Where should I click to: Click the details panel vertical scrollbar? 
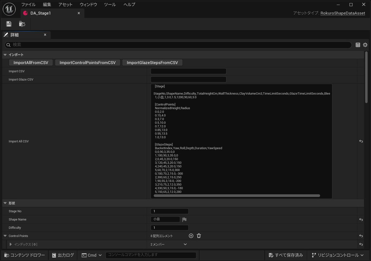[x=366, y=77]
